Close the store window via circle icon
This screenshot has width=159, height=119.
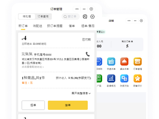pos(141,21)
